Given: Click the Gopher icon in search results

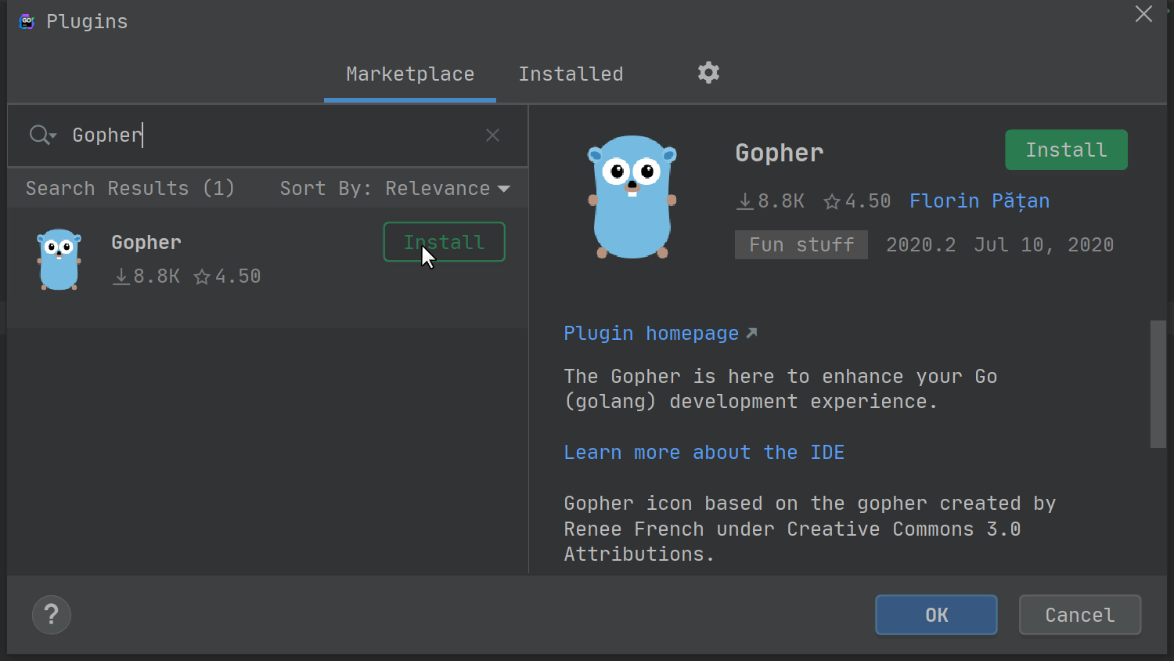Looking at the screenshot, I should pyautogui.click(x=59, y=259).
